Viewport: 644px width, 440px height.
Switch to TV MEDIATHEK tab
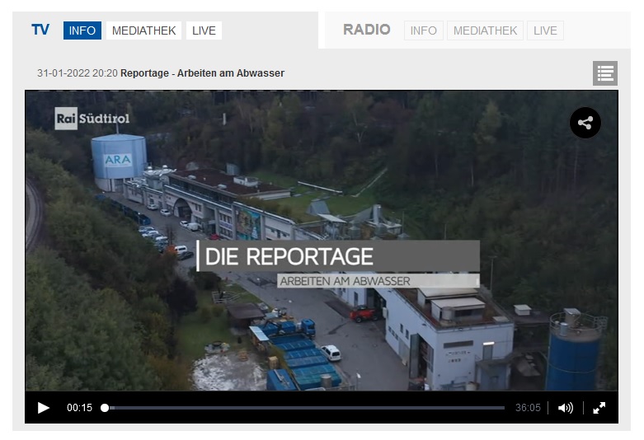(x=144, y=30)
